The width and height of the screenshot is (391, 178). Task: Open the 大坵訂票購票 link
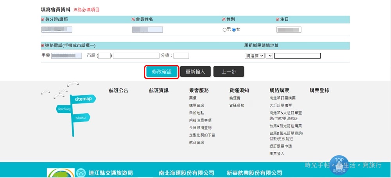pyautogui.click(x=280, y=105)
